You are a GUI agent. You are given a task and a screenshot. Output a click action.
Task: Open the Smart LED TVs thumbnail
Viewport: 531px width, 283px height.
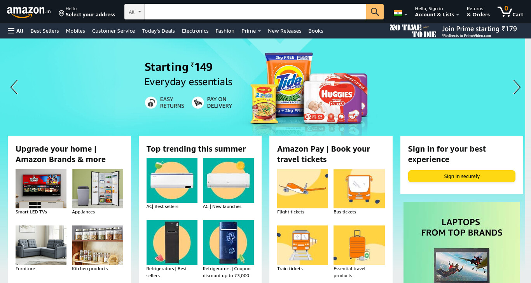tap(41, 189)
